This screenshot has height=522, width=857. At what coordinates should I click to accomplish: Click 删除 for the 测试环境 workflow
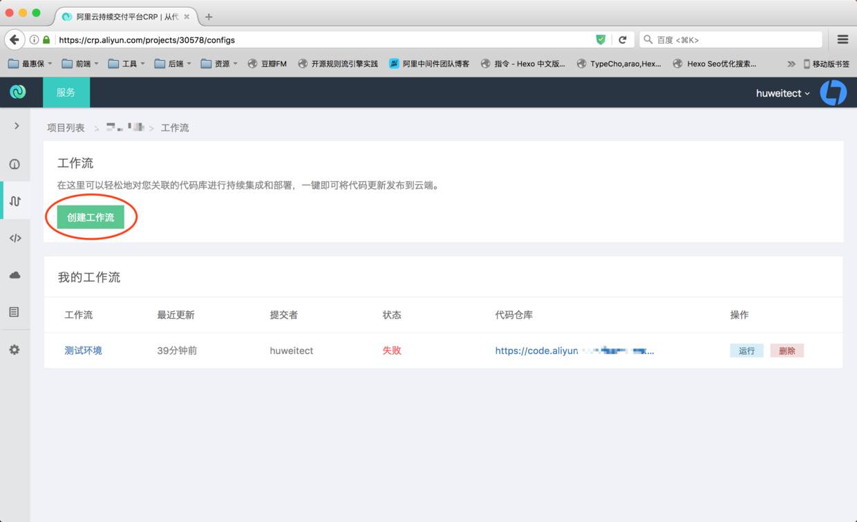(787, 351)
